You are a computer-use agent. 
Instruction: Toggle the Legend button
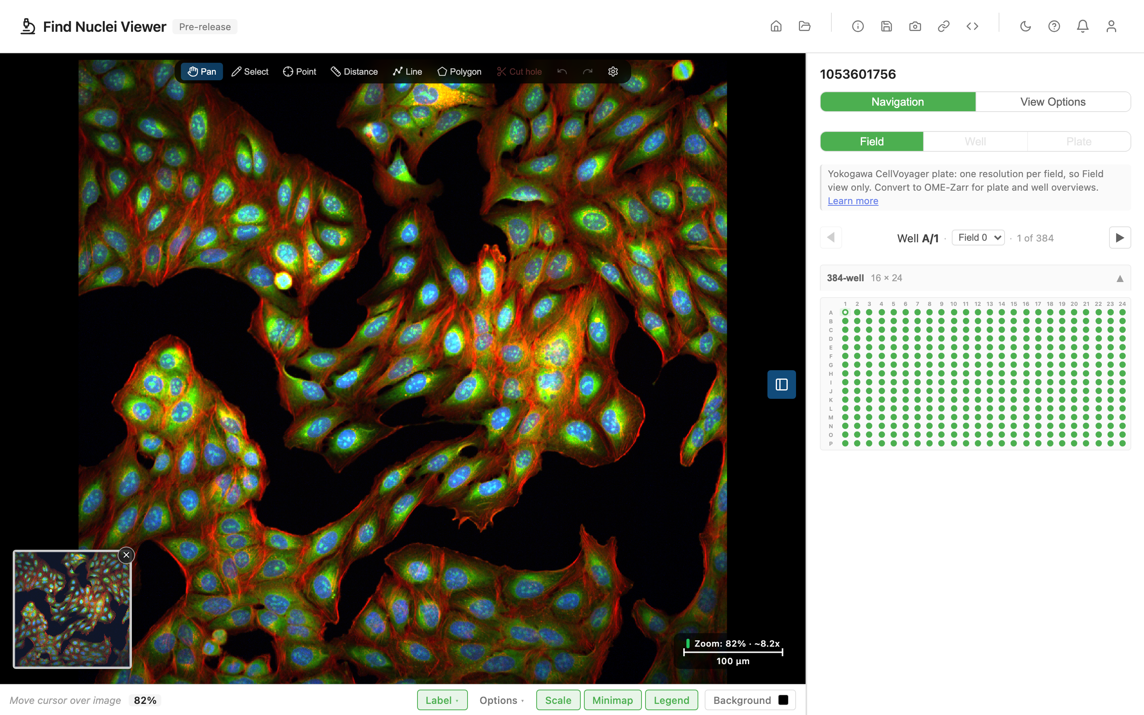pyautogui.click(x=671, y=700)
